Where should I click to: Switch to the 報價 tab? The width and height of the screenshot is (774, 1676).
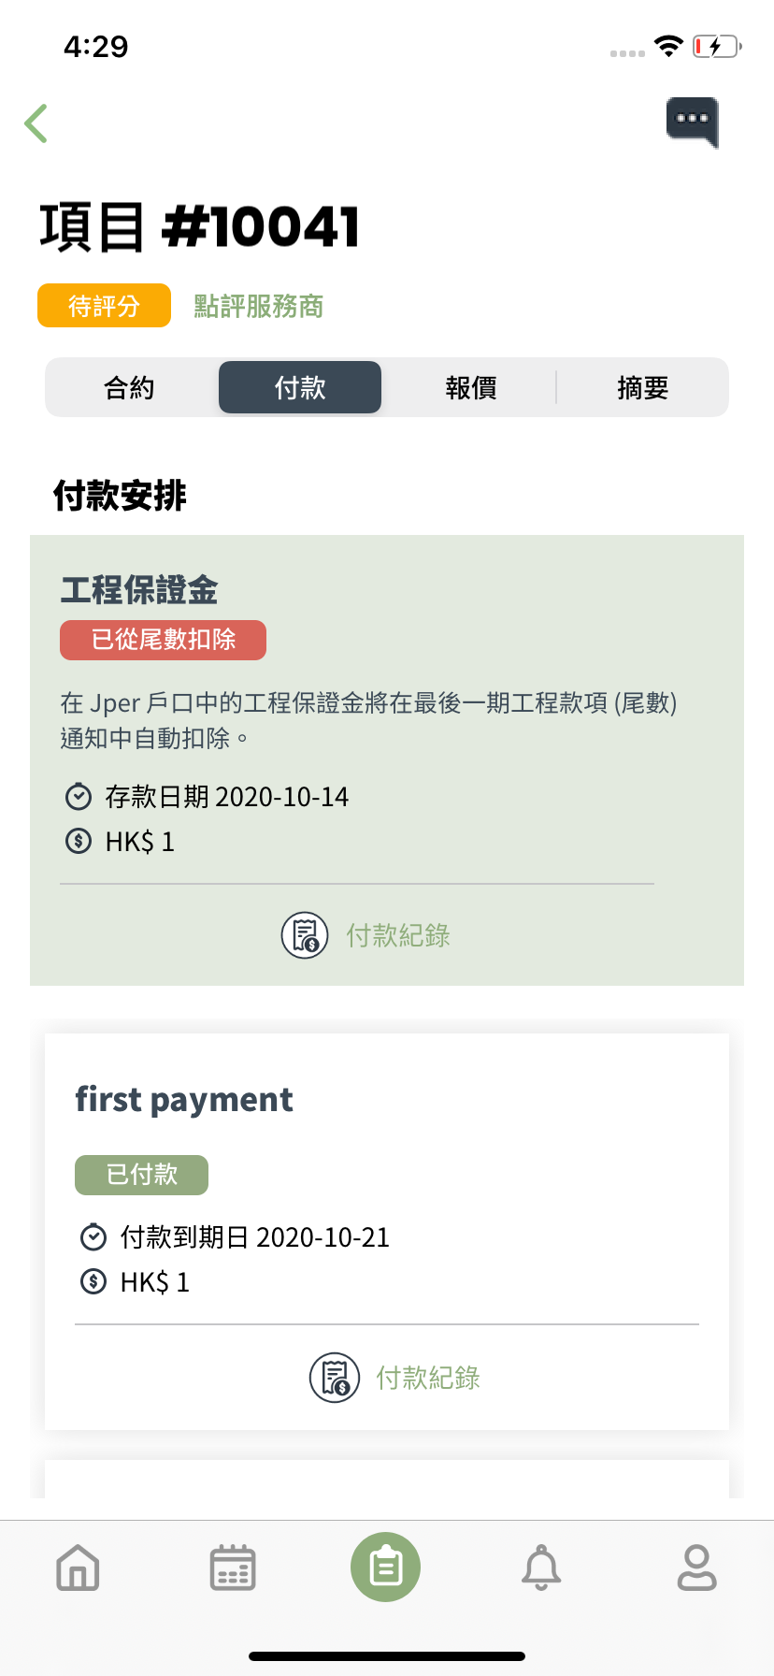point(471,387)
